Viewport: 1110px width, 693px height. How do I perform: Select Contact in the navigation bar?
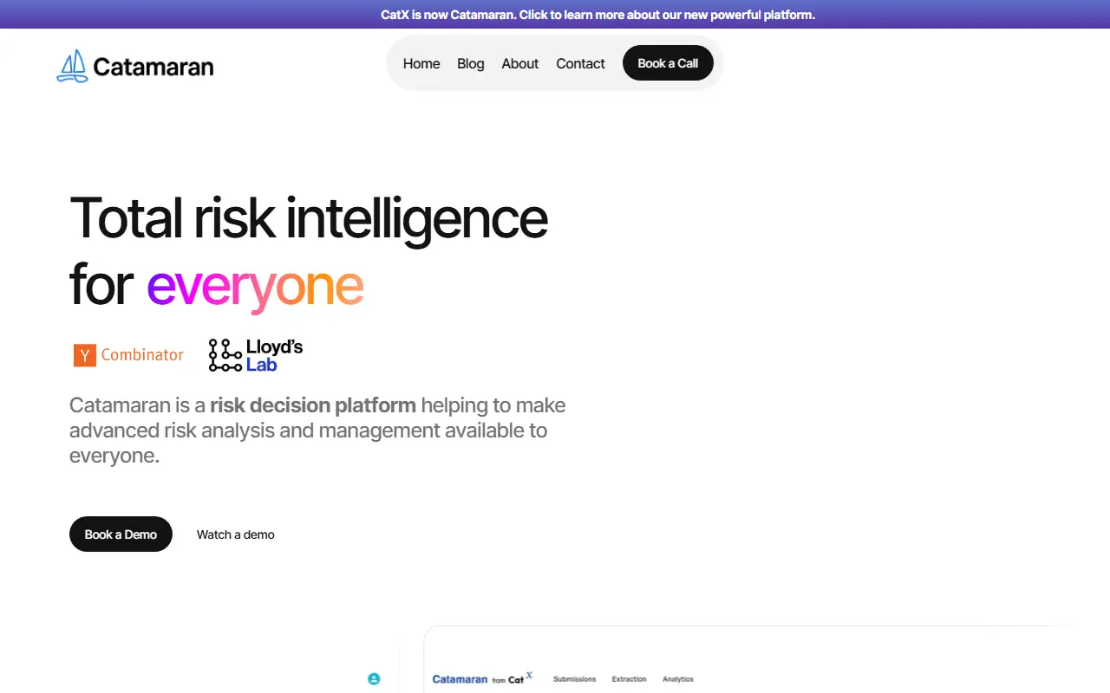[x=580, y=63]
